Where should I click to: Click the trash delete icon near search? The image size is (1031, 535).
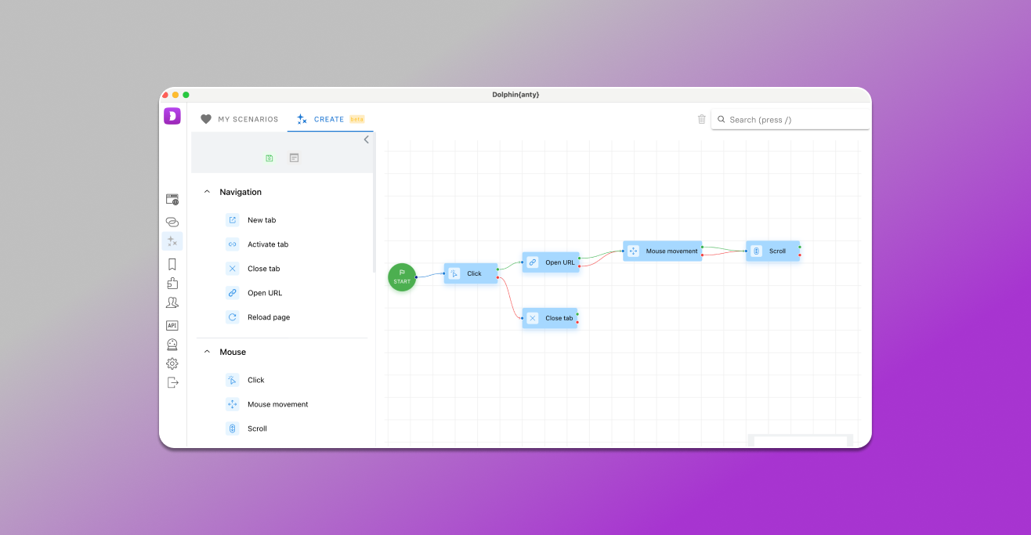(701, 119)
